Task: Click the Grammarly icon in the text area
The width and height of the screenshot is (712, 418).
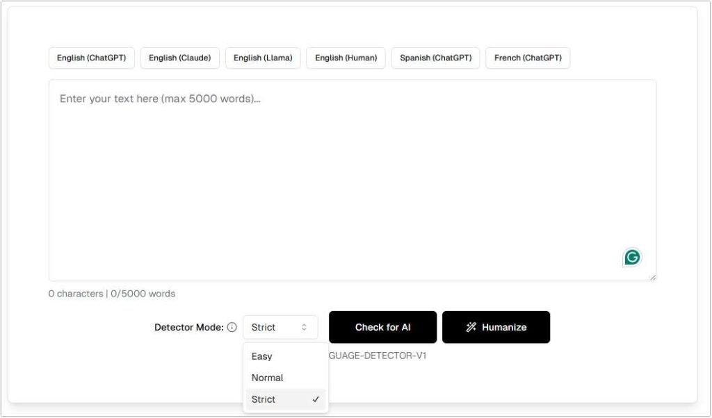Action: pyautogui.click(x=631, y=258)
